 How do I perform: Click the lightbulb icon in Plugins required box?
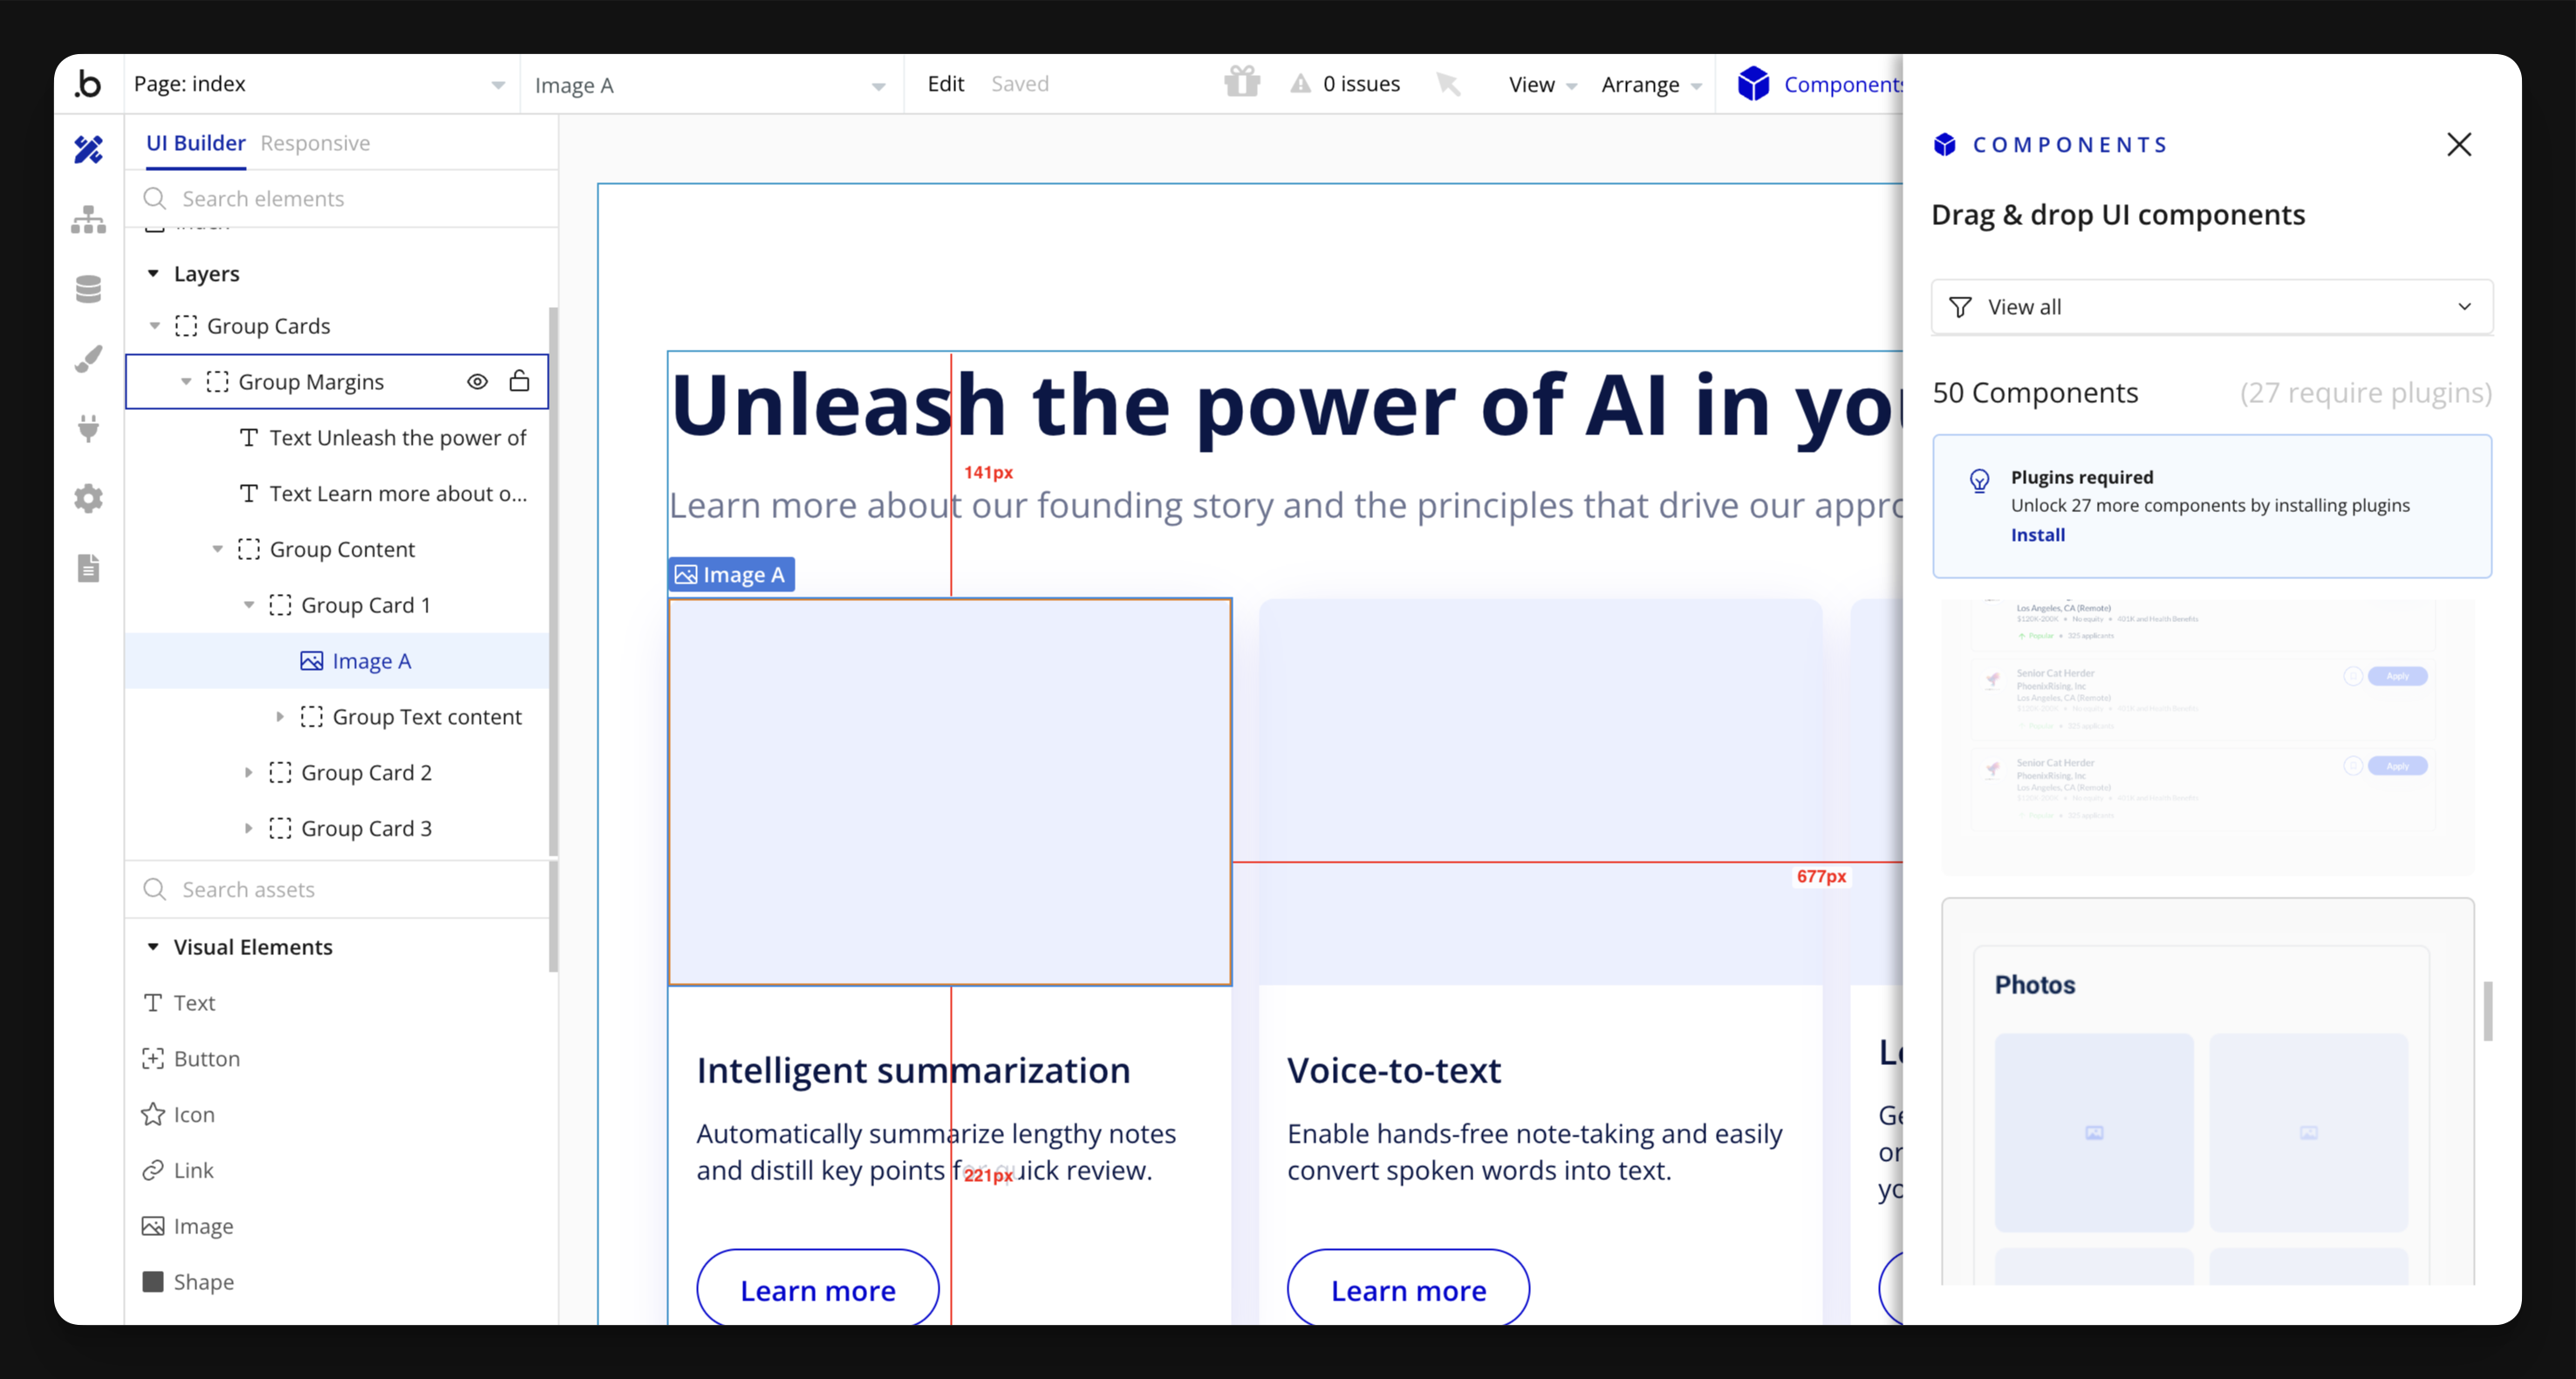click(x=1979, y=481)
